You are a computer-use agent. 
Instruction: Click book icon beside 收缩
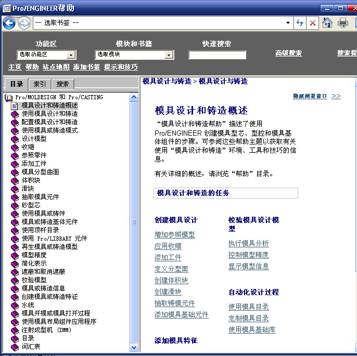click(x=15, y=148)
